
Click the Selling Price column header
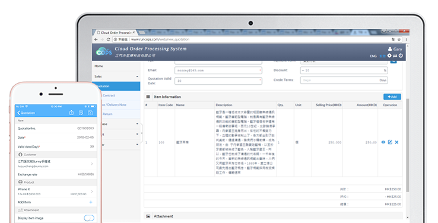pos(329,105)
